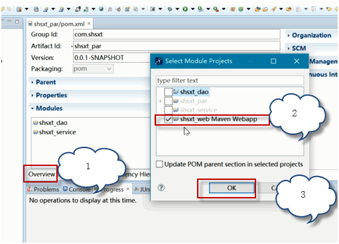Close the shsxt_par/pom.xml editor tab

click(89, 23)
